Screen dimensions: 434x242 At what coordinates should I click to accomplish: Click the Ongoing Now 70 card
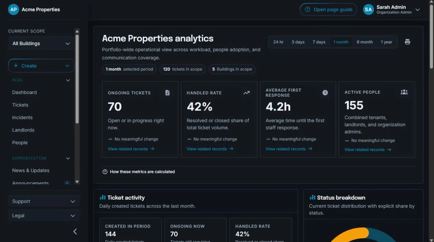[196, 230]
